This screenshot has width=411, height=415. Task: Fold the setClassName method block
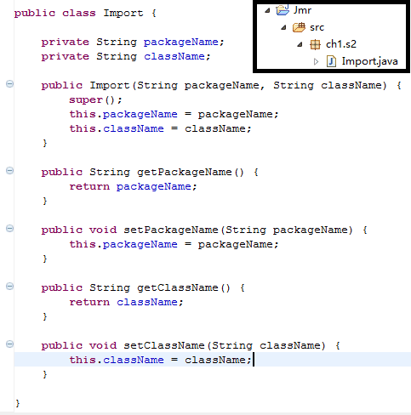click(x=9, y=344)
